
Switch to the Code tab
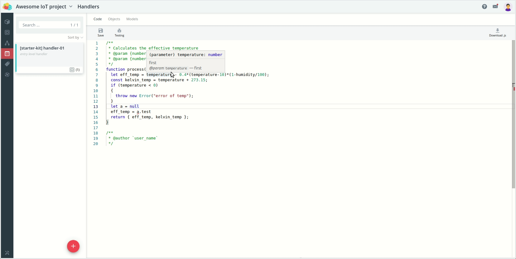click(x=98, y=19)
